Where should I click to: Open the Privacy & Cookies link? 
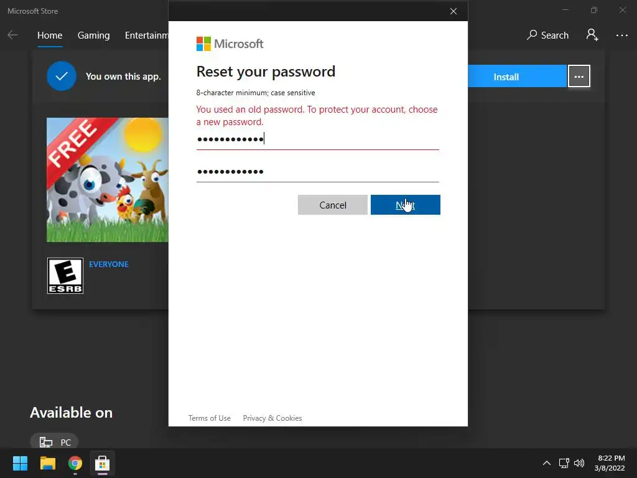coord(272,418)
